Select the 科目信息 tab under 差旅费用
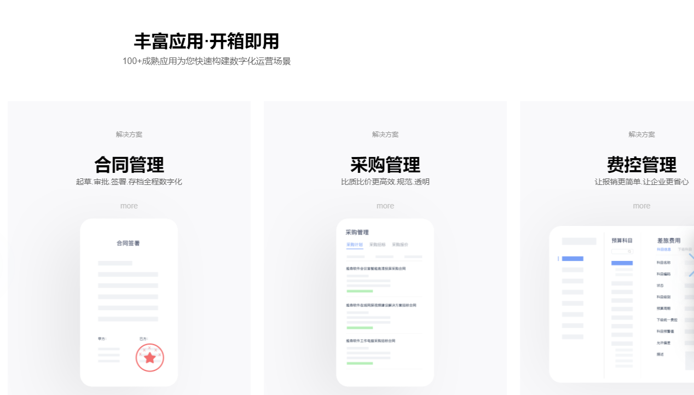 pyautogui.click(x=663, y=249)
